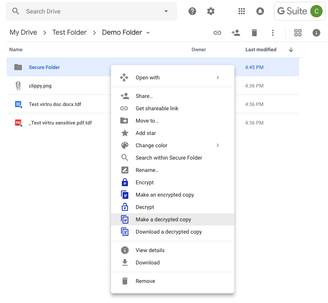Viewport: 328px width, 303px height.
Task: Select View details menu item
Action: (x=173, y=250)
